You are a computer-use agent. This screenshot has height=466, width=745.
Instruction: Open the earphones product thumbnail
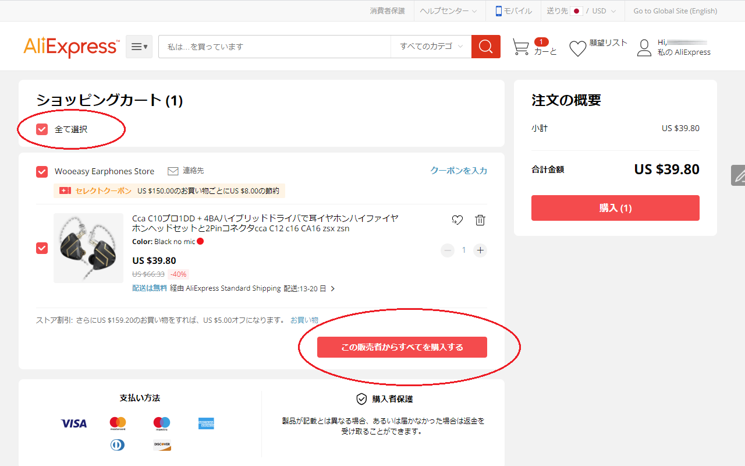pos(88,248)
